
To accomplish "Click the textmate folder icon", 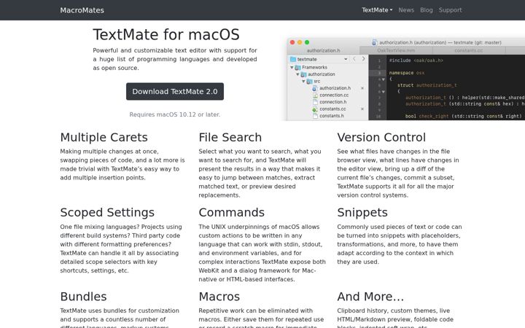I will 293,59.
